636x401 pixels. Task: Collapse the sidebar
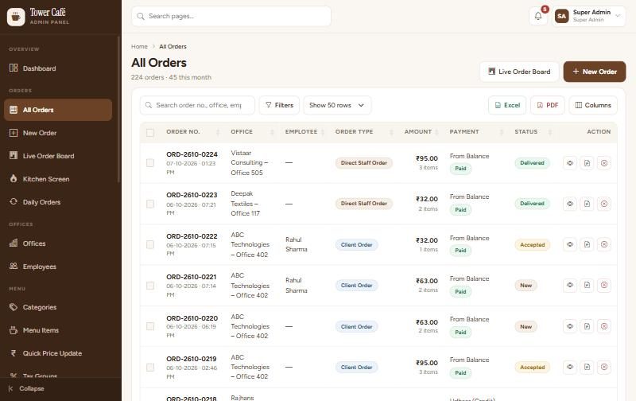tap(26, 389)
